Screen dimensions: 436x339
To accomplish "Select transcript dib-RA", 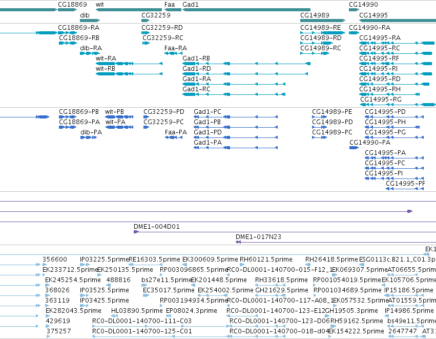I will pos(91,48).
